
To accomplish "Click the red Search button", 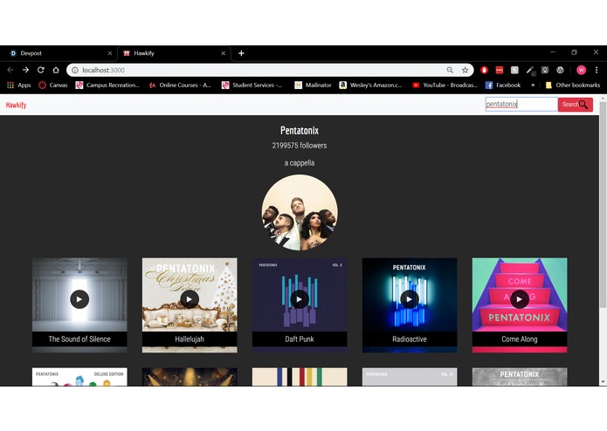I will point(576,105).
